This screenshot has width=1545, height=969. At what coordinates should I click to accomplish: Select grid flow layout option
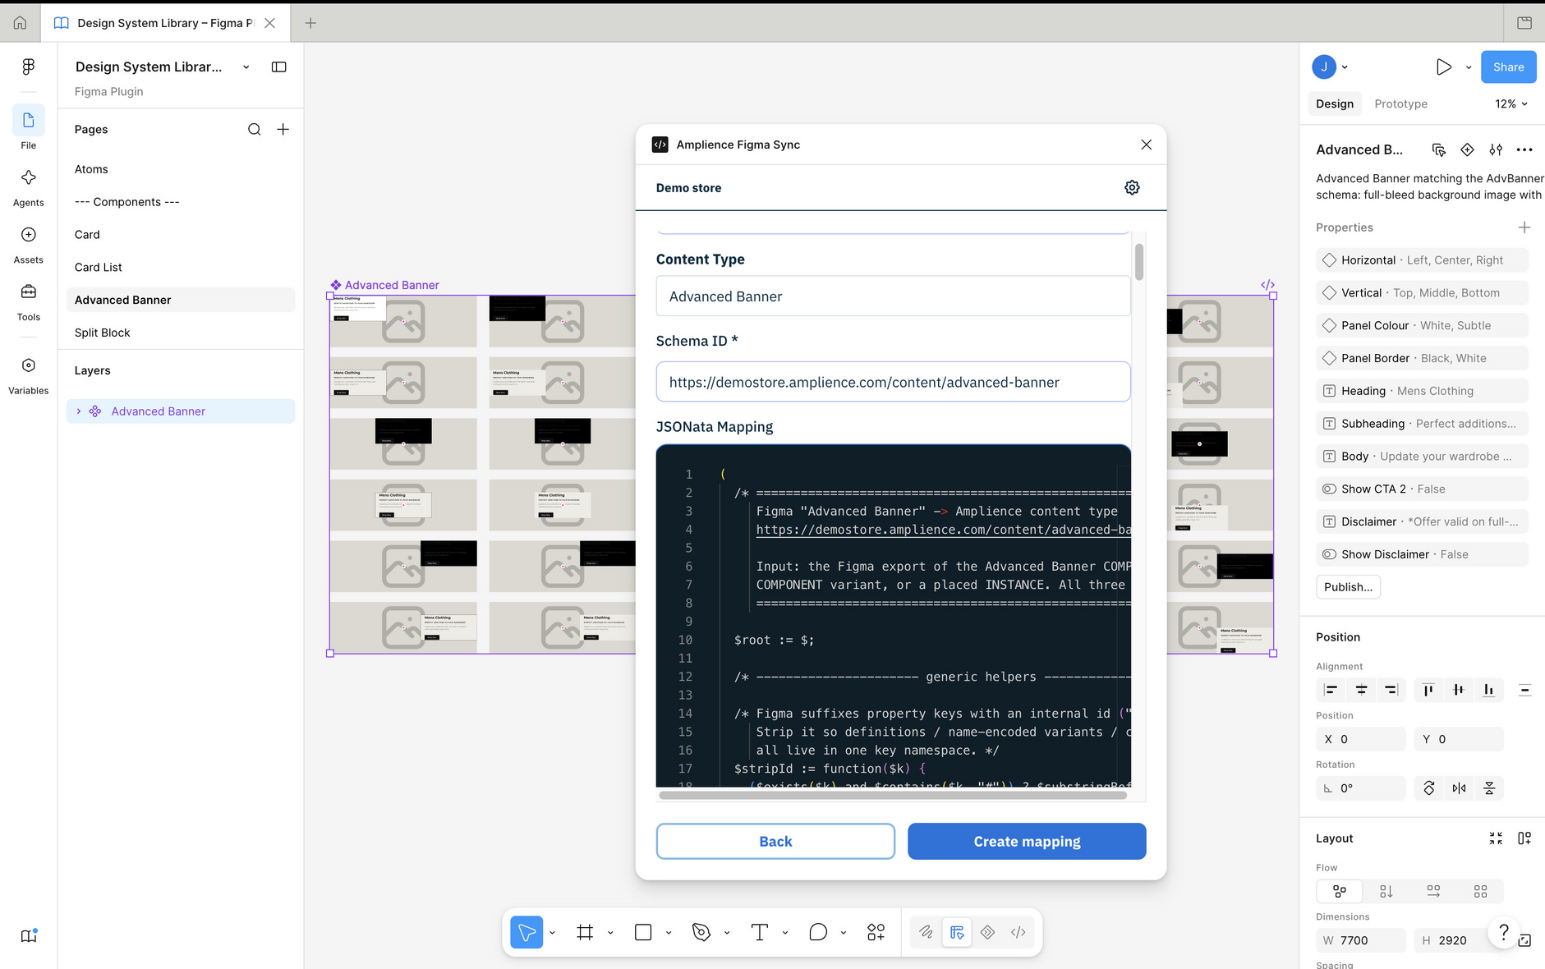pos(1480,891)
